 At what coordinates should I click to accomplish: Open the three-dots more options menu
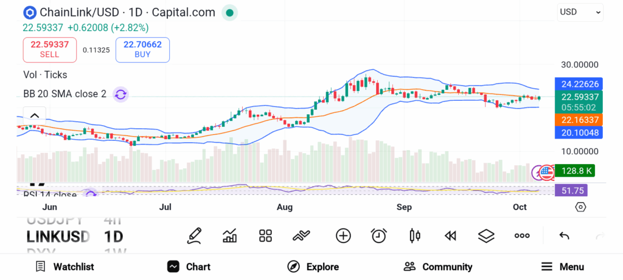(x=522, y=236)
